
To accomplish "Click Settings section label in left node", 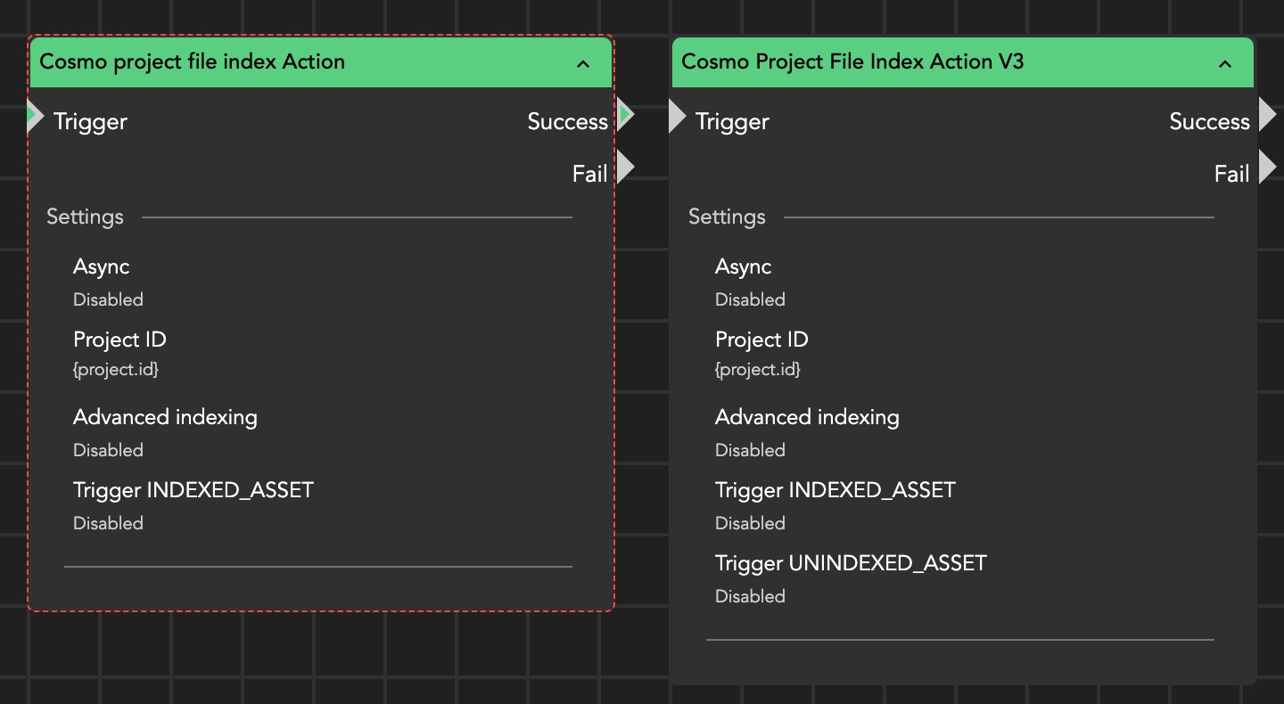I will click(85, 217).
